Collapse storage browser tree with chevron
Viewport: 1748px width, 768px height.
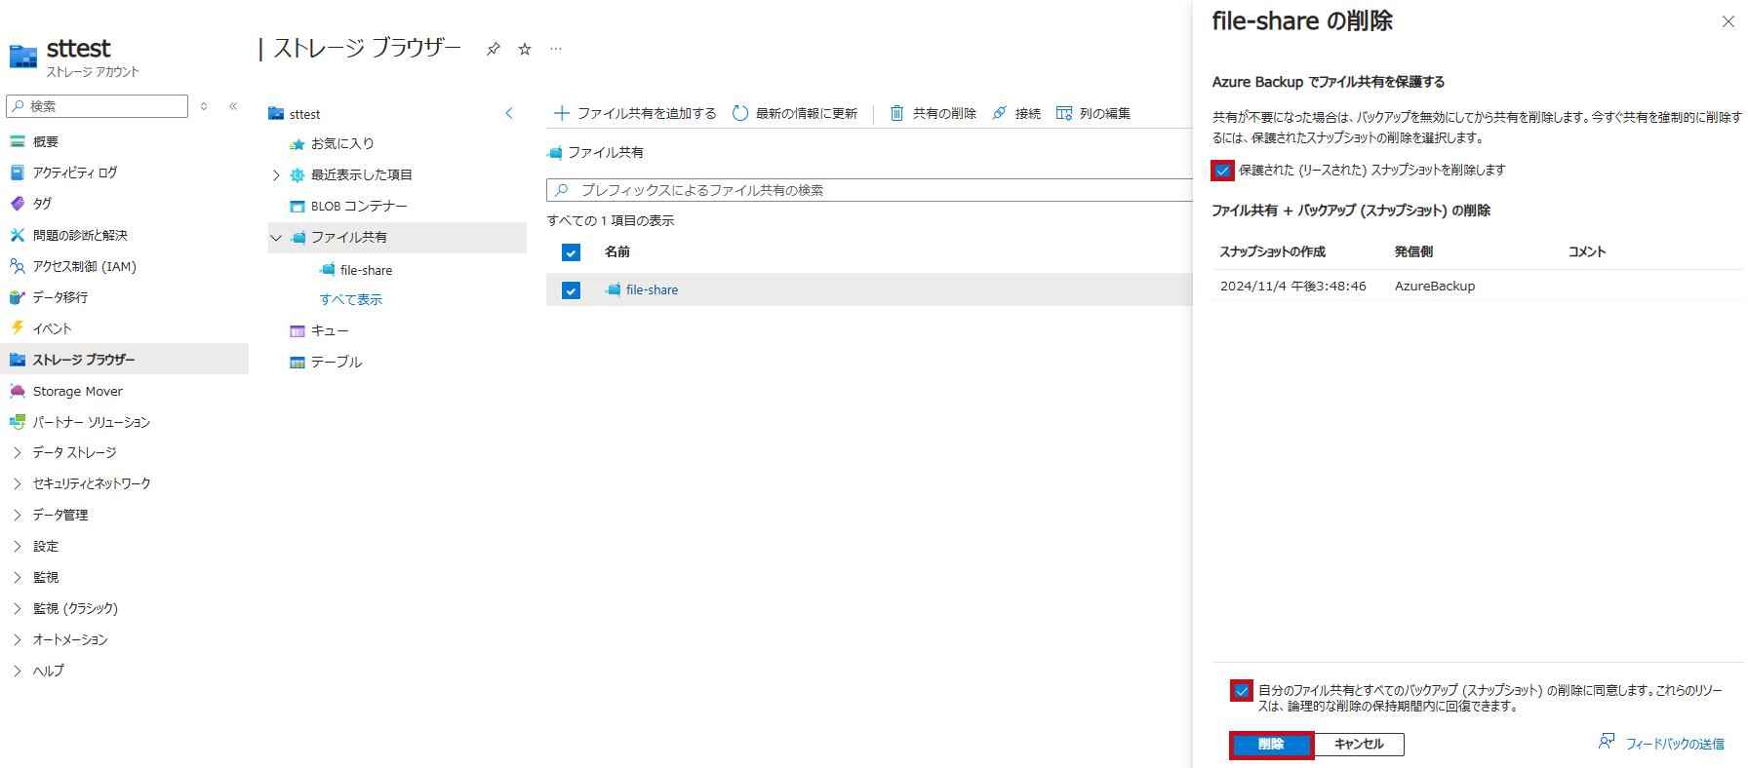[509, 114]
